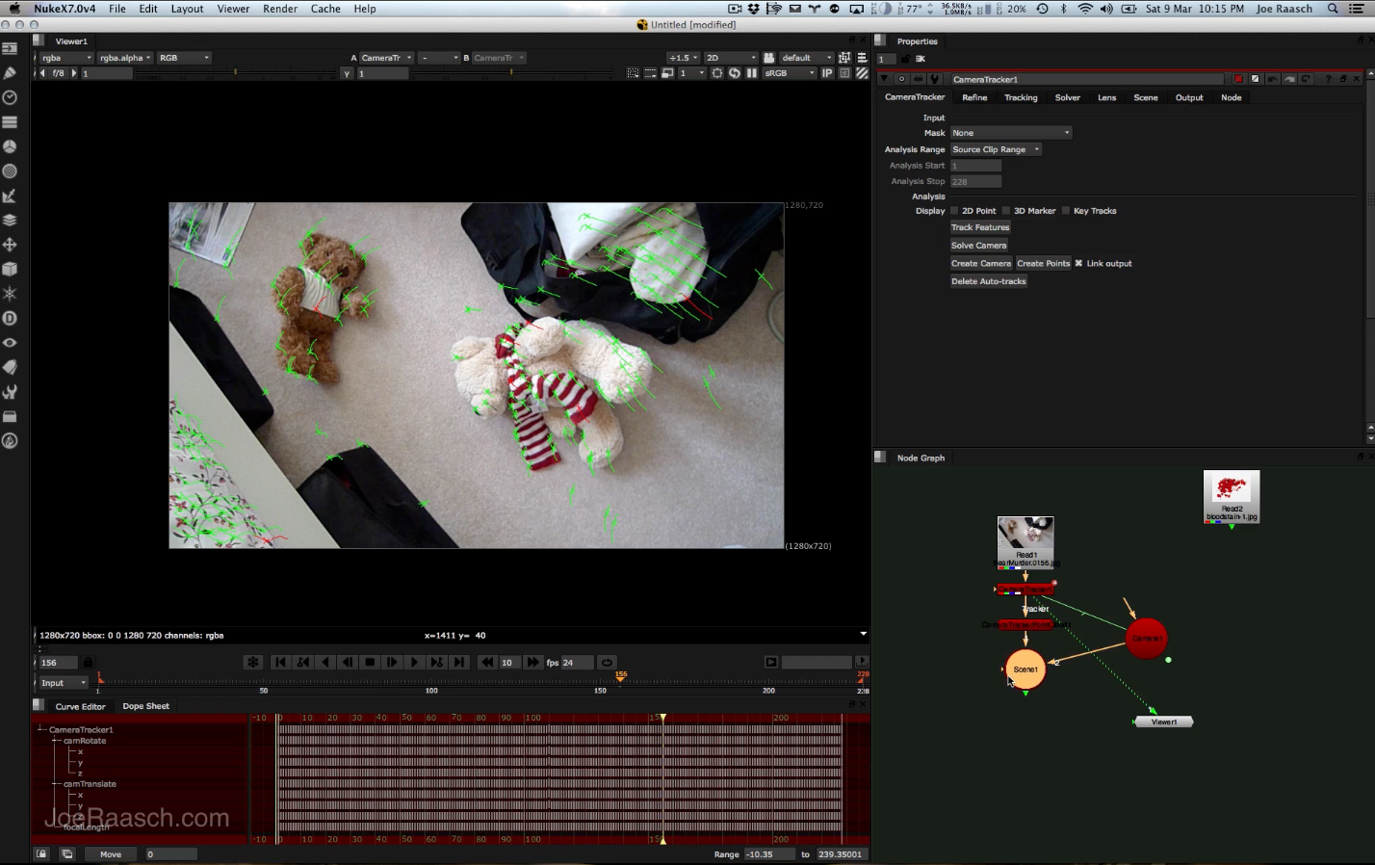This screenshot has width=1375, height=865.
Task: Open the Filter nodes toolbar icon
Action: click(10, 171)
